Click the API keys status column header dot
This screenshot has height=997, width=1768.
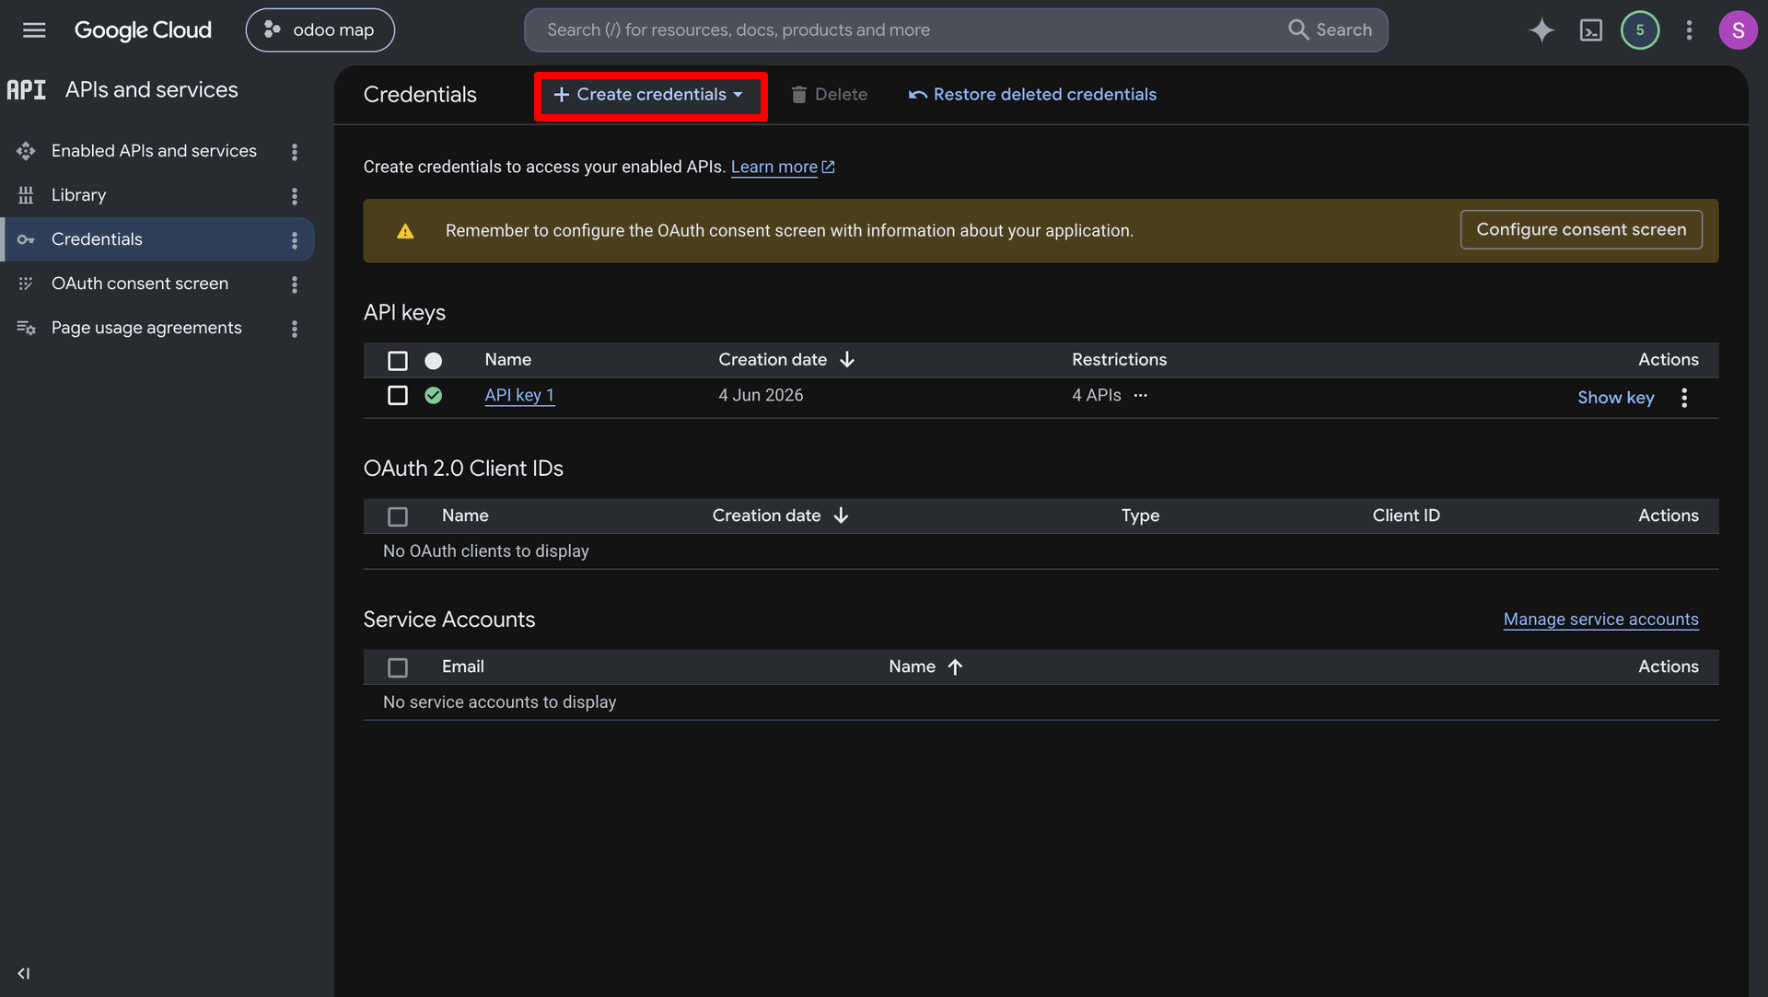(434, 361)
